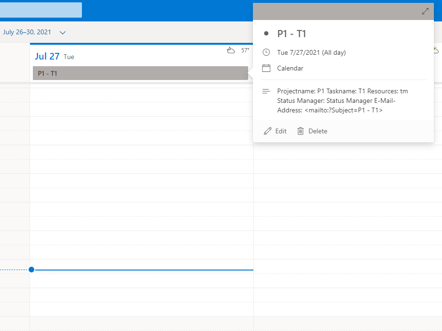Click the Calendar name in popup
This screenshot has width=442, height=331.
[290, 68]
